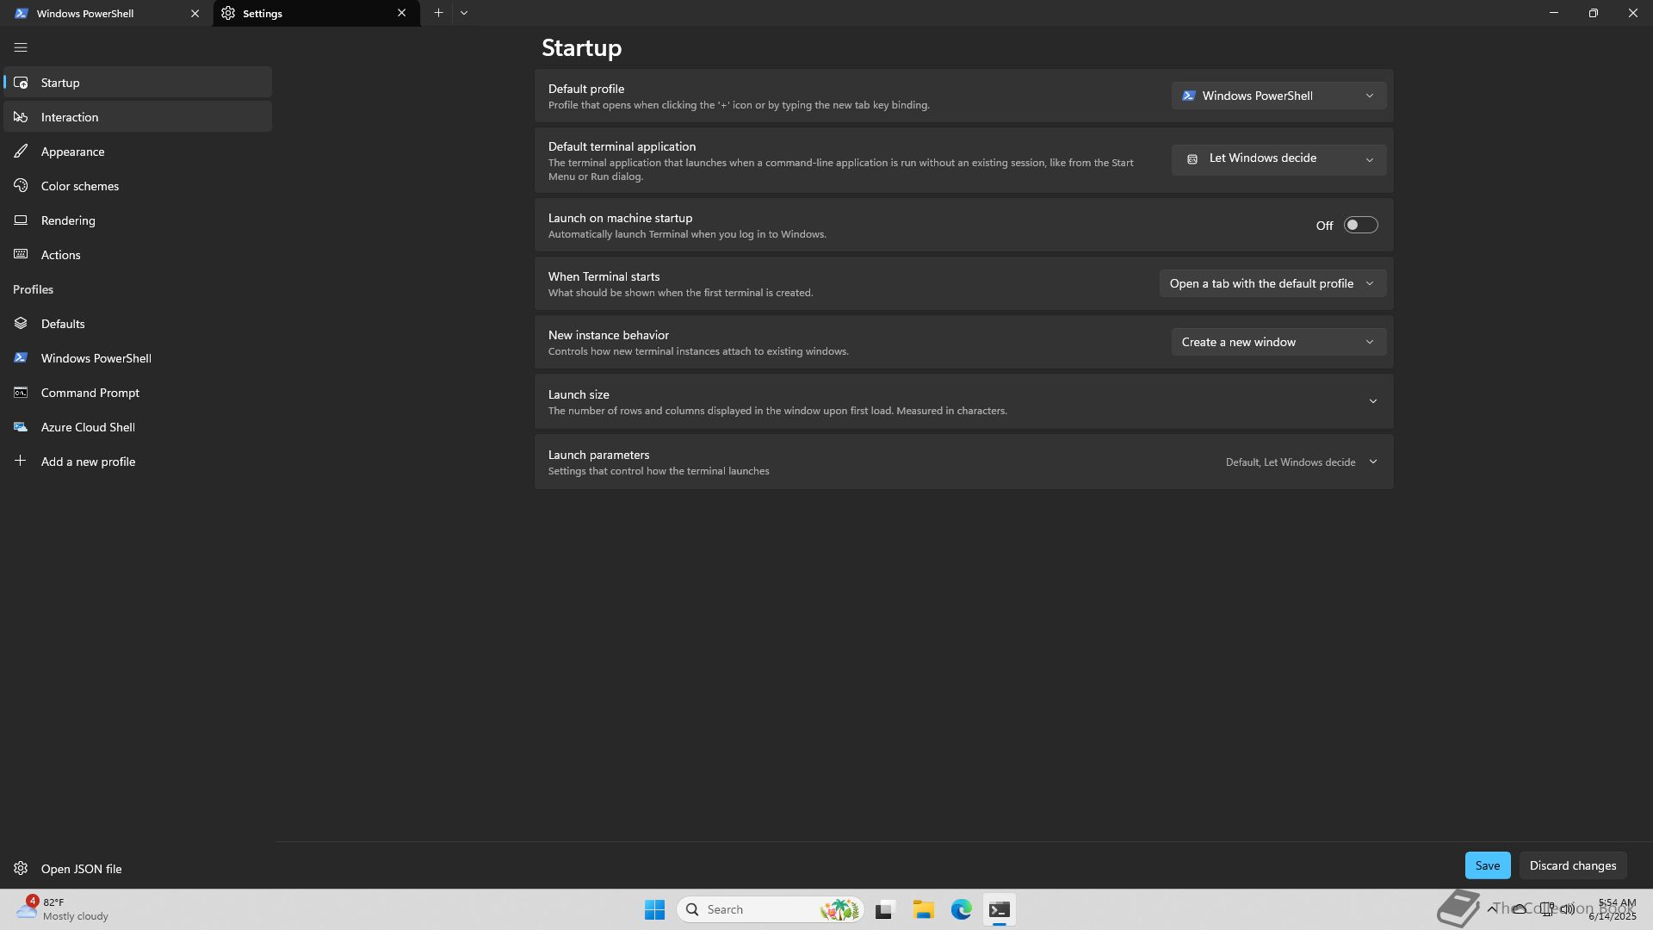Image resolution: width=1653 pixels, height=930 pixels.
Task: Toggle Launch on machine startup switch
Action: (1360, 226)
